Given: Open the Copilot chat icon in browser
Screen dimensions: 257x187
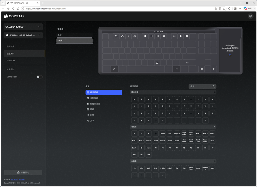Looking at the screenshot, I should click(x=245, y=9).
